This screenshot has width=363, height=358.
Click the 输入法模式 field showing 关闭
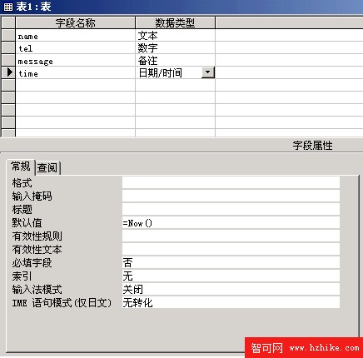pyautogui.click(x=231, y=289)
